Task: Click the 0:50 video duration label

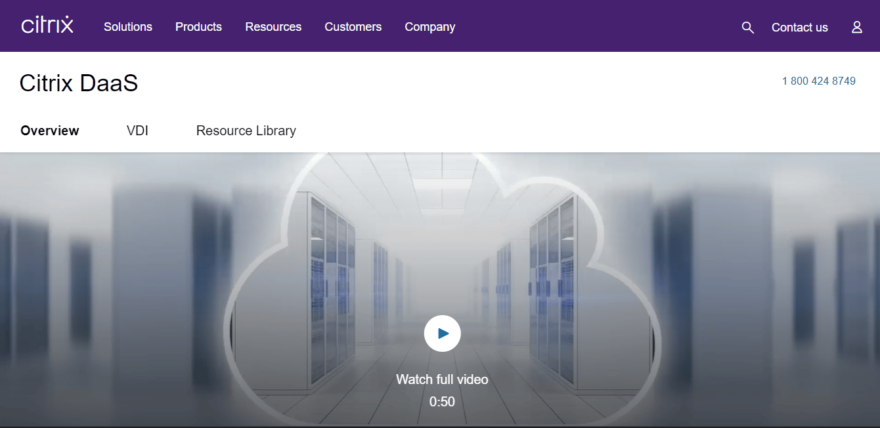Action: (x=442, y=401)
